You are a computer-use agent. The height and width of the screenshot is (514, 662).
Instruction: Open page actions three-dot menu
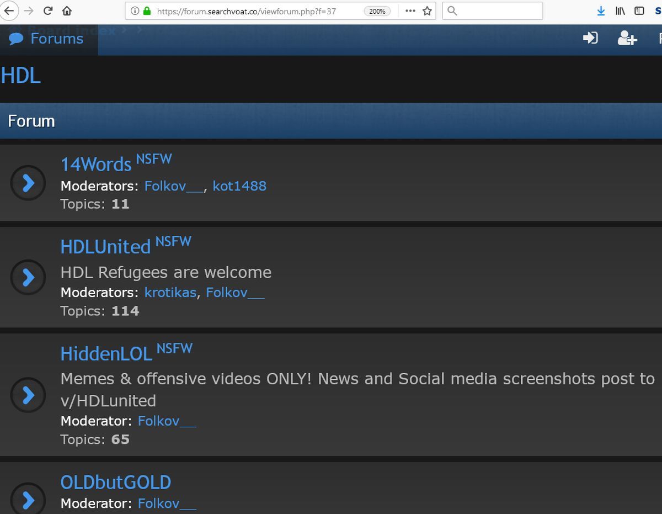click(410, 10)
